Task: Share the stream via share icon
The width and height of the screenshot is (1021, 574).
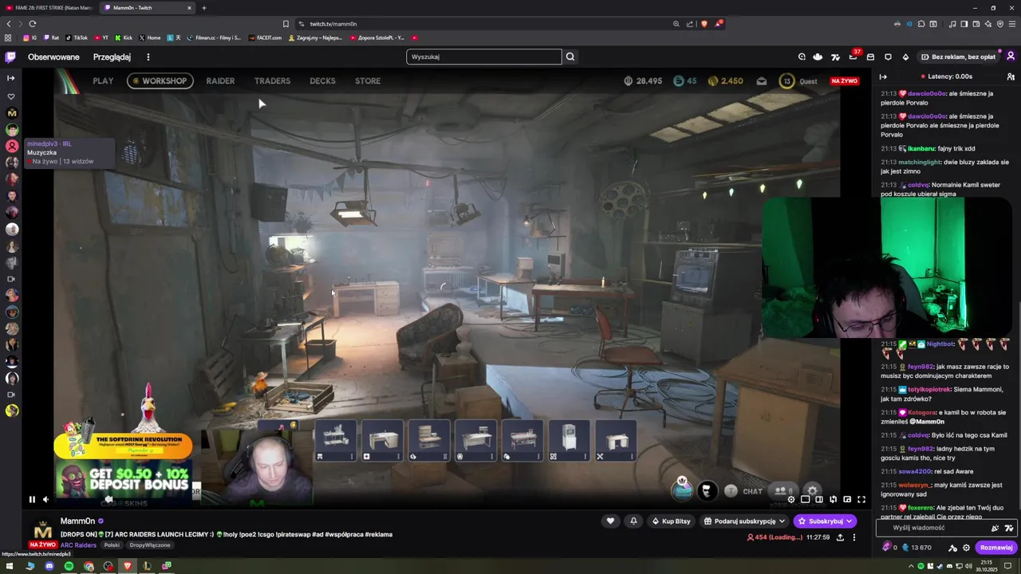Action: tap(840, 537)
